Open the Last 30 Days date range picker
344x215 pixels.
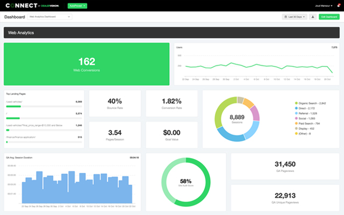click(x=295, y=17)
